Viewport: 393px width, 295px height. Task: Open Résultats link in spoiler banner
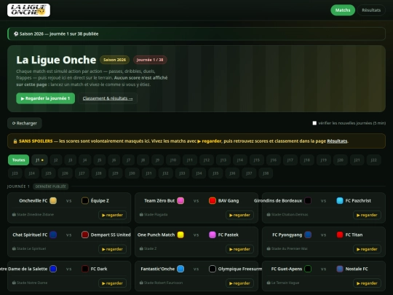[337, 141]
